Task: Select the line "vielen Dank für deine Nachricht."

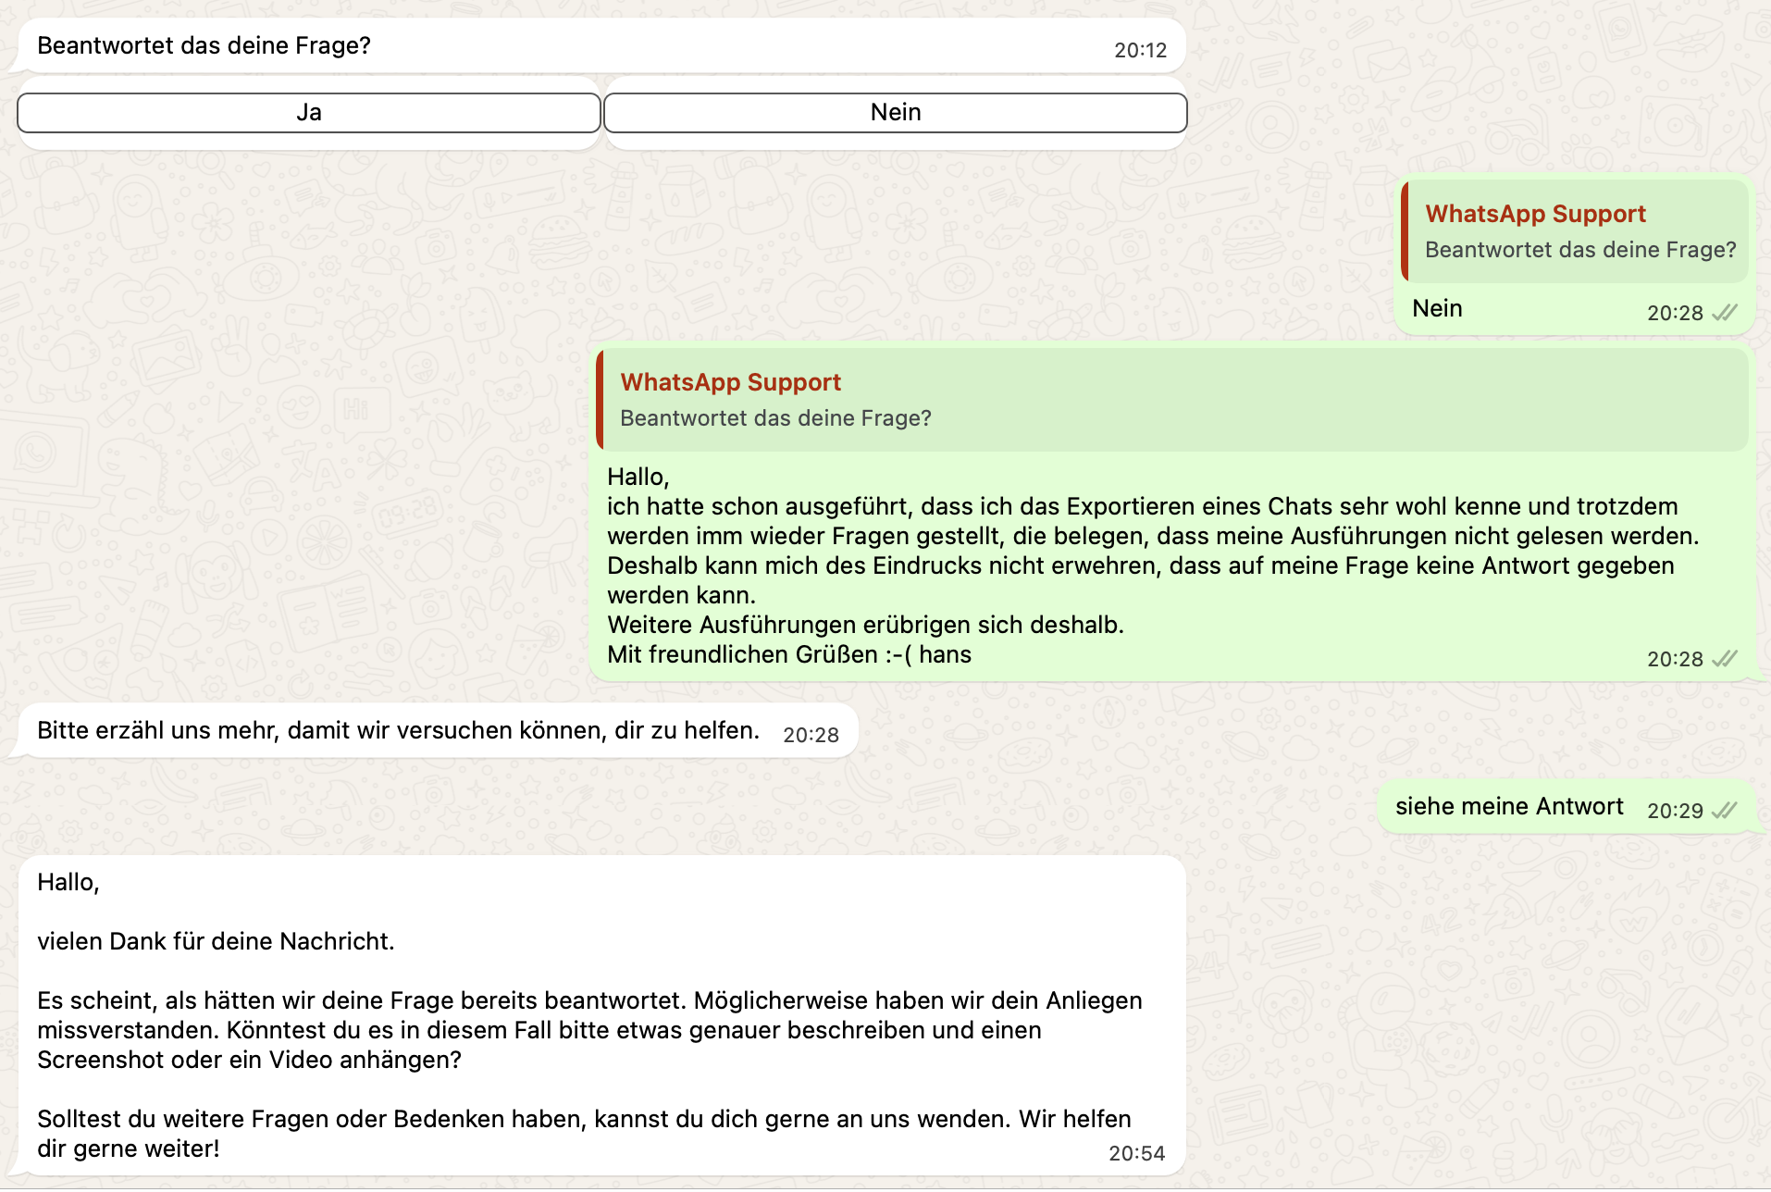Action: point(216,941)
